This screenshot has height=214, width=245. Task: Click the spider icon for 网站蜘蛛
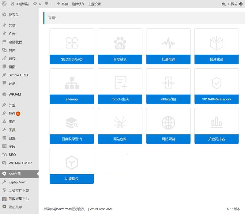[x=120, y=123]
